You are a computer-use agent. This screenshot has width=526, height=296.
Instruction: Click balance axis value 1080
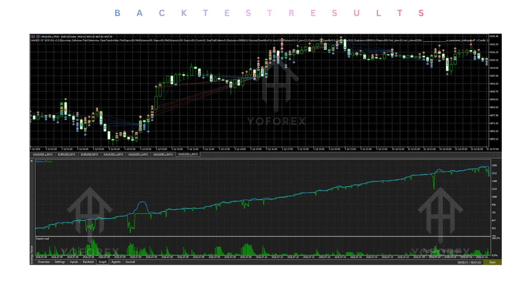click(x=494, y=197)
